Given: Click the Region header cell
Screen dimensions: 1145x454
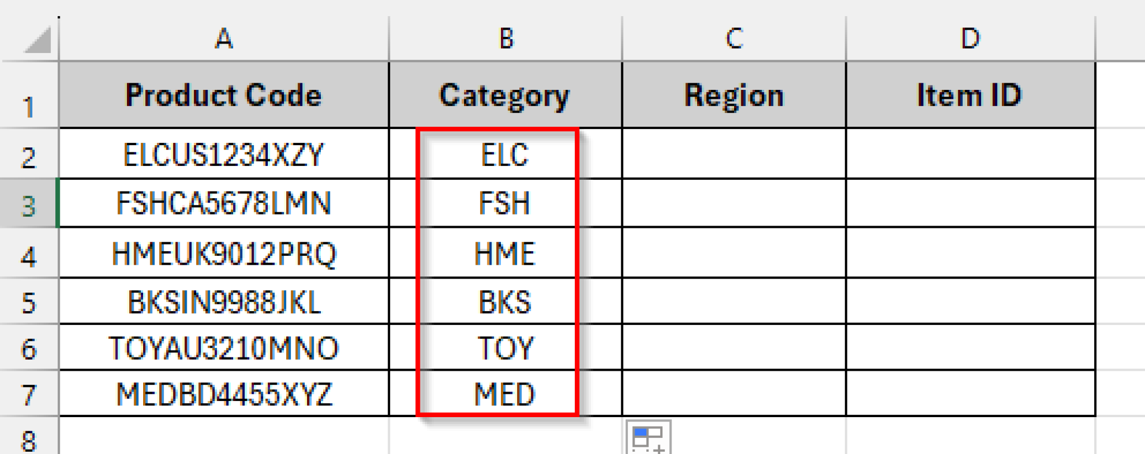Looking at the screenshot, I should (x=734, y=95).
